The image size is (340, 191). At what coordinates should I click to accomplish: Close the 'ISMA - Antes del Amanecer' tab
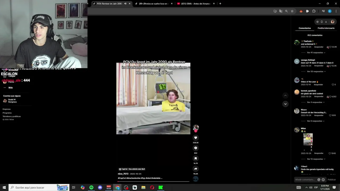[x=214, y=4]
